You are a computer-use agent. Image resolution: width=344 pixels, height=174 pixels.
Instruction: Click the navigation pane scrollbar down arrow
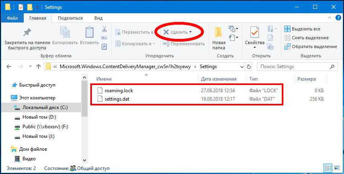pyautogui.click(x=85, y=160)
